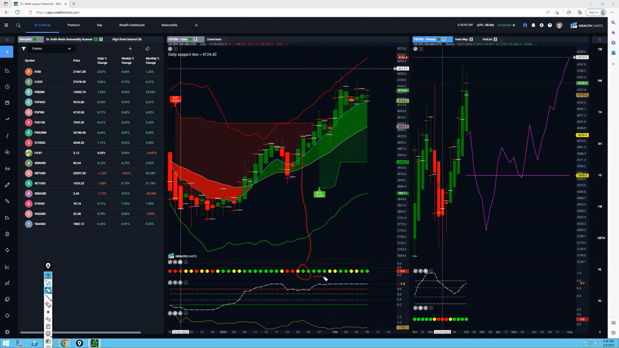Toggle the S badge on HotList tab
This screenshot has width=619, height=348.
(495, 39)
